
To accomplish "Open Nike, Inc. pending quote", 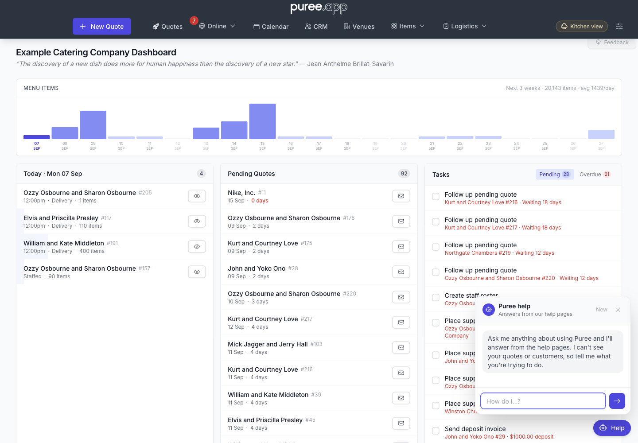I will [x=241, y=193].
